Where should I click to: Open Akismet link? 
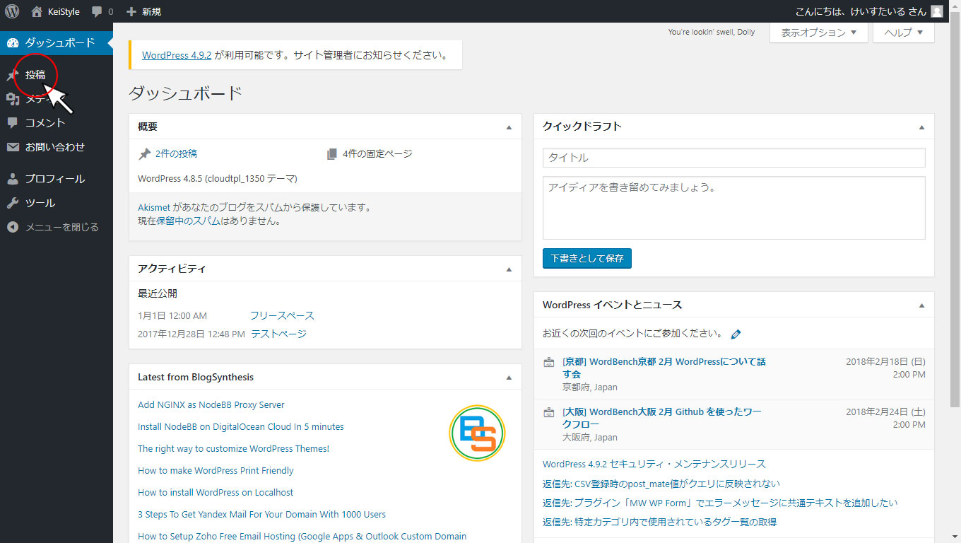pos(154,208)
